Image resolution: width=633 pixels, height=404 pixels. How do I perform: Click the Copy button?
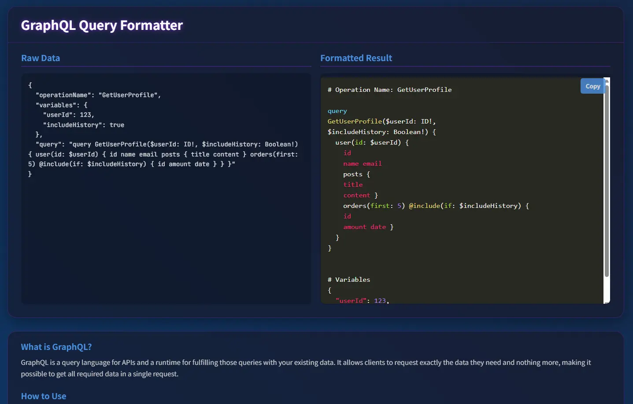[592, 86]
